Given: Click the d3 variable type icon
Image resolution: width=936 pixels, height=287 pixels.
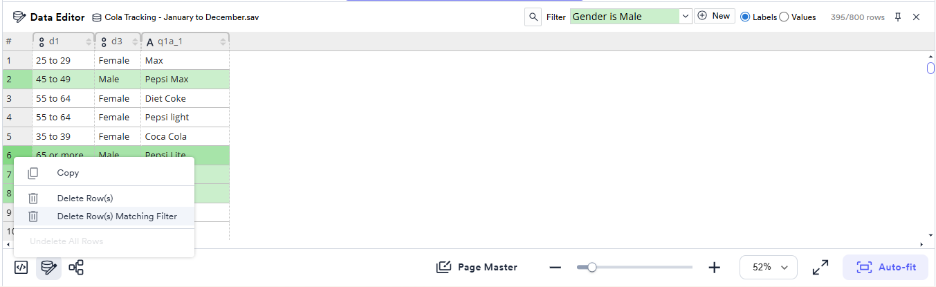Looking at the screenshot, I should pos(104,41).
